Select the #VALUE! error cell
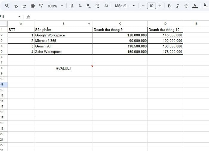This screenshot has width=209, height=151. [x=63, y=68]
